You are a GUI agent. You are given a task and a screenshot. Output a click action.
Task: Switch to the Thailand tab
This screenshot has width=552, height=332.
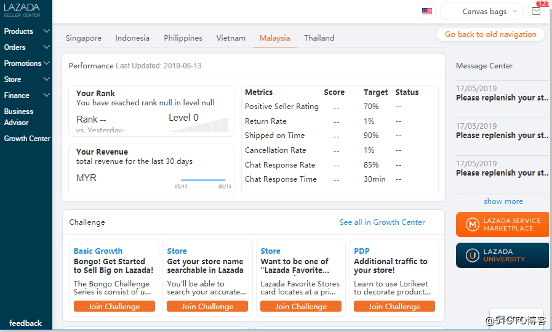click(x=319, y=38)
